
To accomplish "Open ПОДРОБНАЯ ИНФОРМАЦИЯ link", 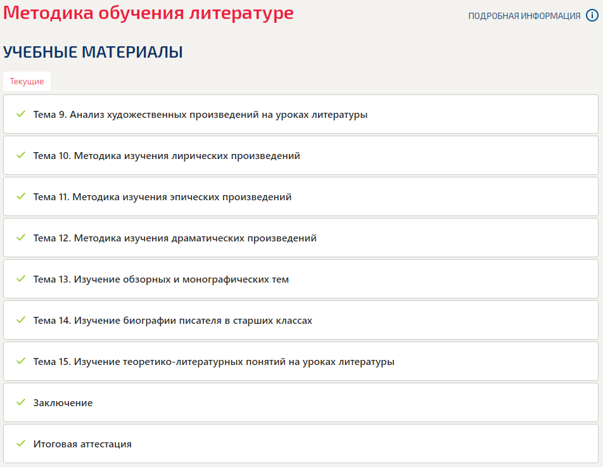I will tap(524, 16).
